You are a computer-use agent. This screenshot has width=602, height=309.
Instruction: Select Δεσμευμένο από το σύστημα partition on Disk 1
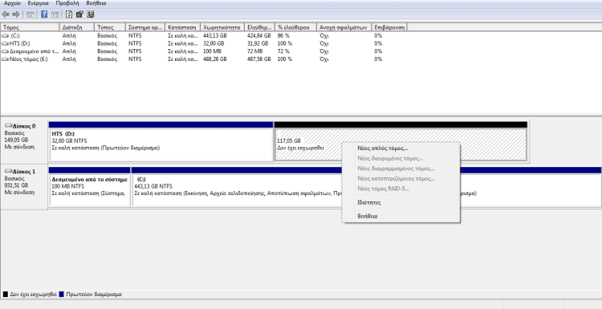pyautogui.click(x=89, y=186)
